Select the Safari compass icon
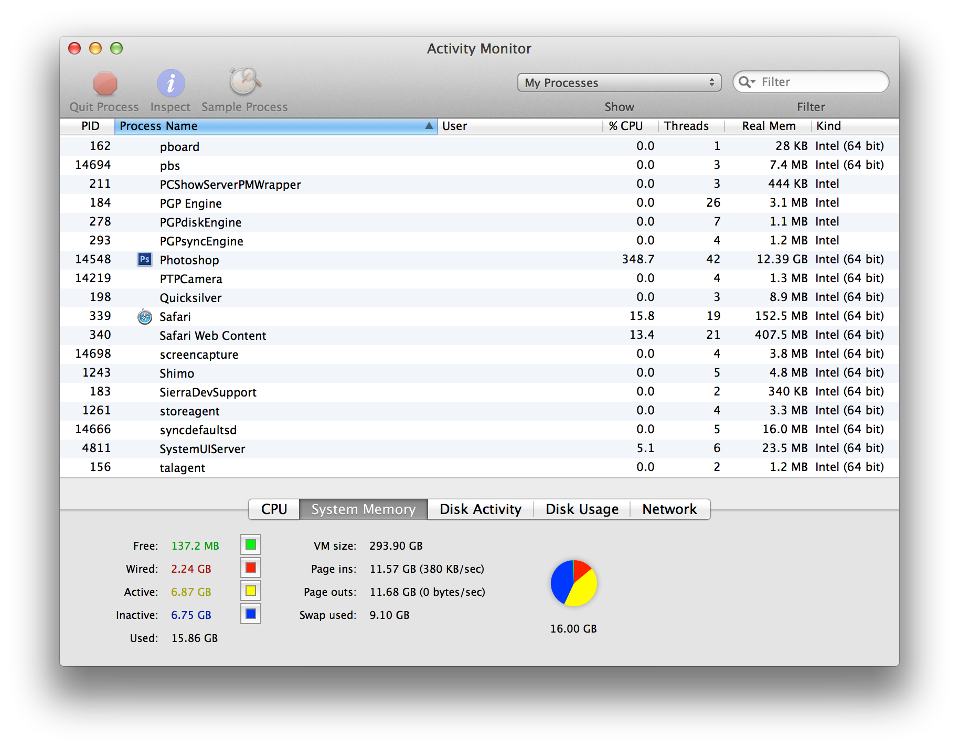This screenshot has width=959, height=749. [x=145, y=317]
